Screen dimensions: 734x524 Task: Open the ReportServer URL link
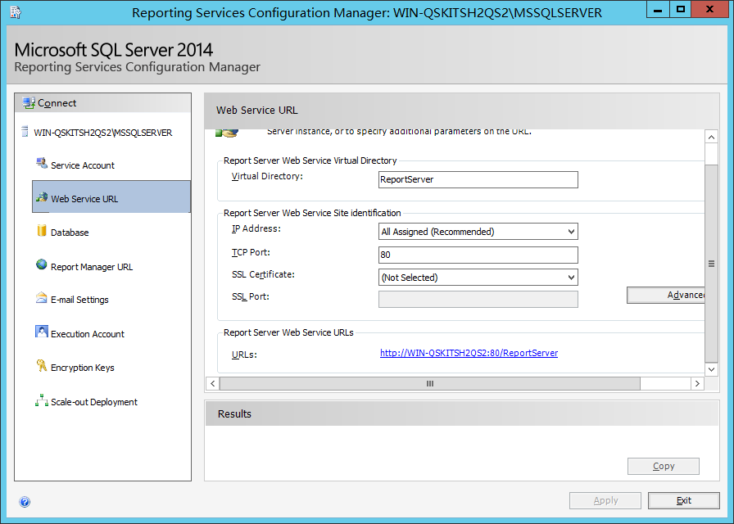469,353
